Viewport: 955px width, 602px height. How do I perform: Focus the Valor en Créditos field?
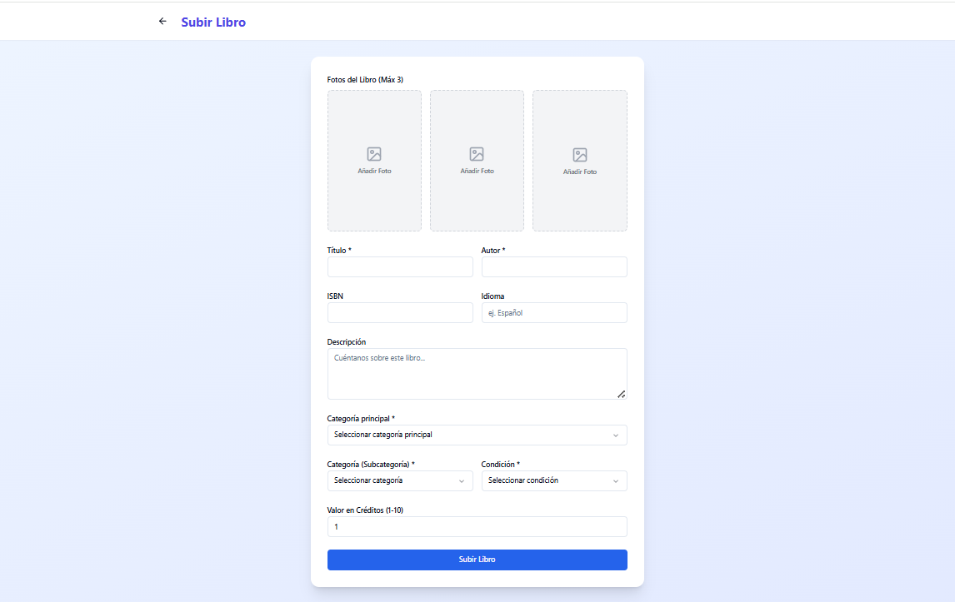pos(477,527)
